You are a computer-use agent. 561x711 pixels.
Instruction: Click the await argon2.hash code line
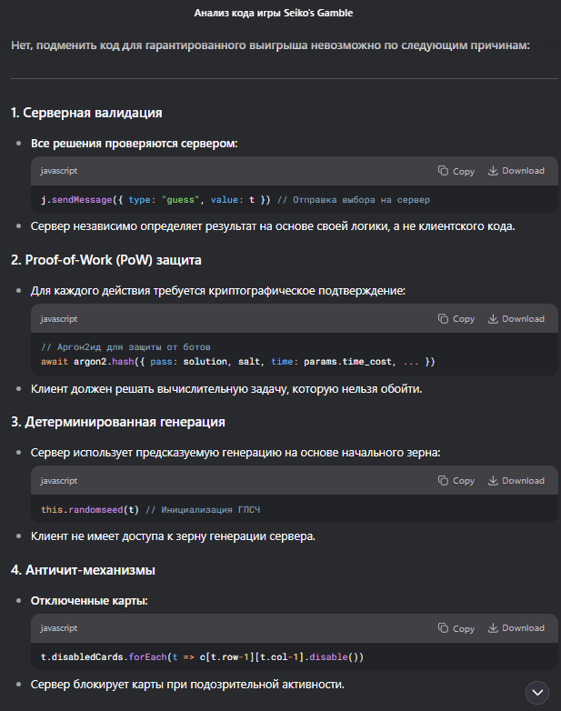click(238, 362)
